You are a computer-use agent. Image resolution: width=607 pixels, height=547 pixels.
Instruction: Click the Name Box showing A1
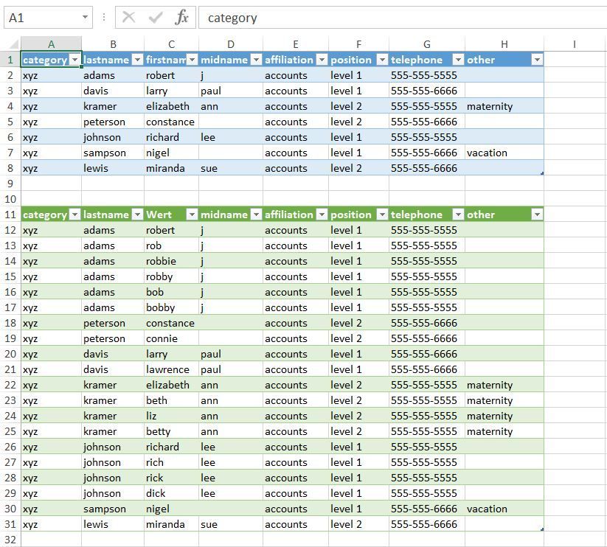[48, 18]
